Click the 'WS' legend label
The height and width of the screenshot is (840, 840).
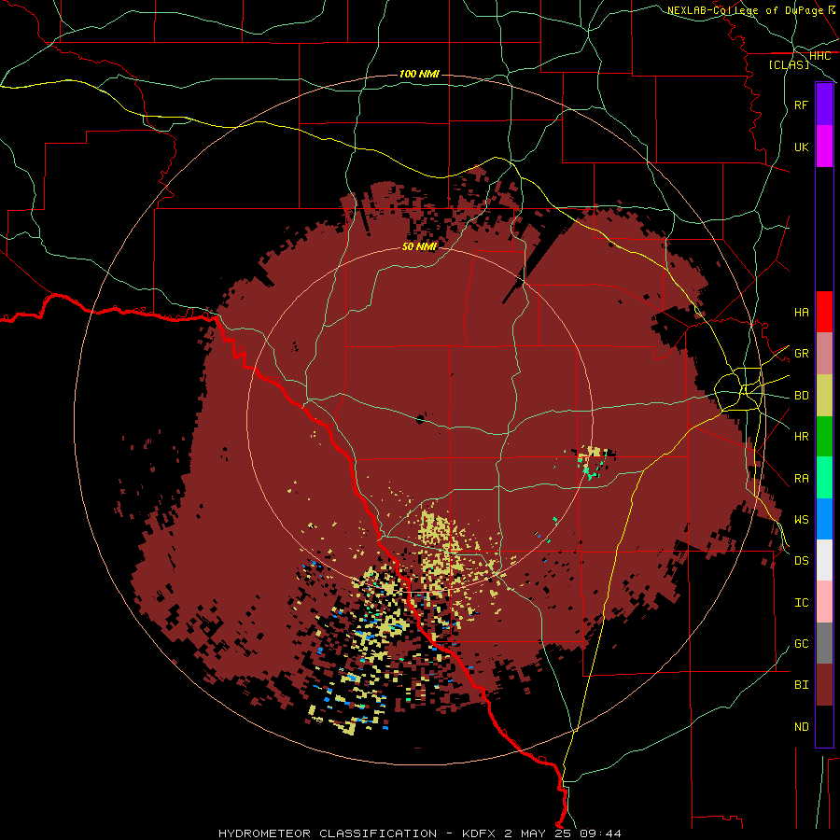(x=801, y=520)
